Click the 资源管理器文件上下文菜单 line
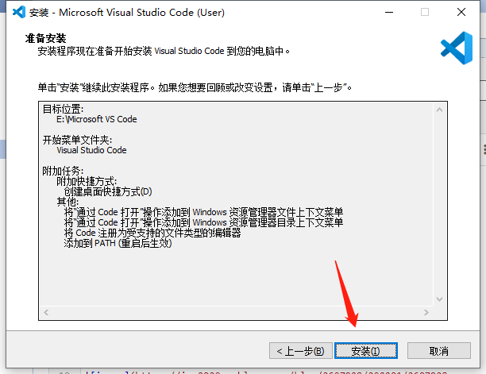 click(203, 212)
